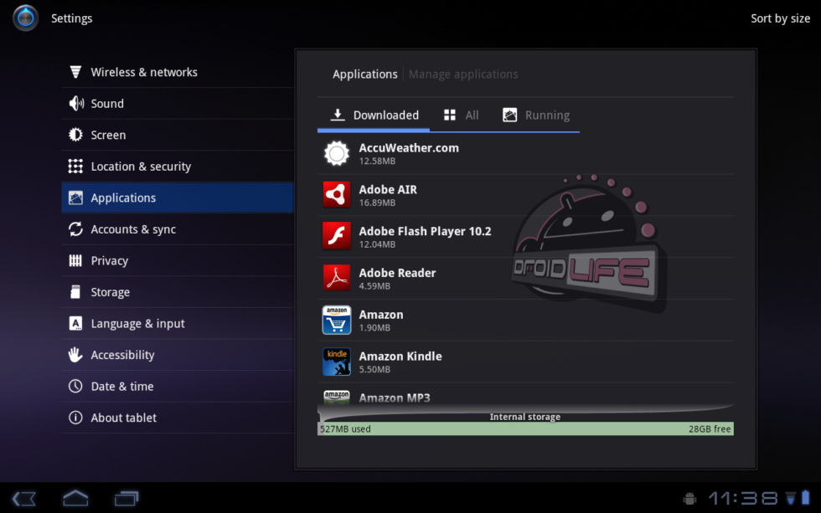The width and height of the screenshot is (821, 513).
Task: Click the Adobe AIR app icon
Action: [337, 194]
